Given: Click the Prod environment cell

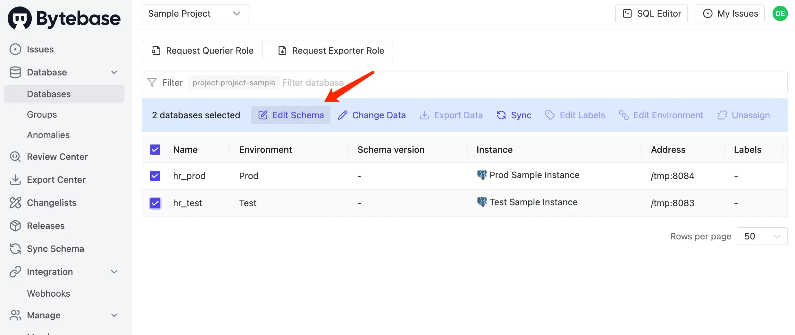Looking at the screenshot, I should coord(249,176).
